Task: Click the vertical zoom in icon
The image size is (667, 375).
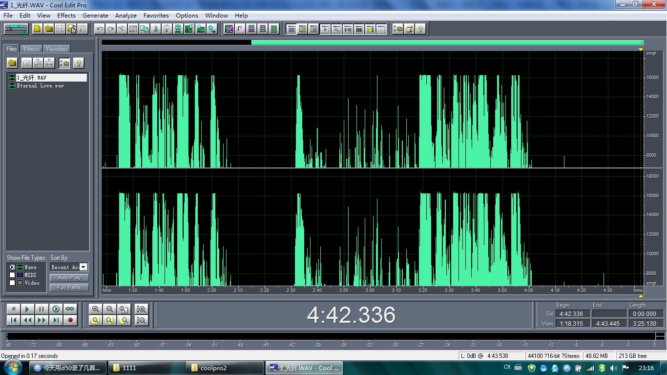Action: point(142,309)
